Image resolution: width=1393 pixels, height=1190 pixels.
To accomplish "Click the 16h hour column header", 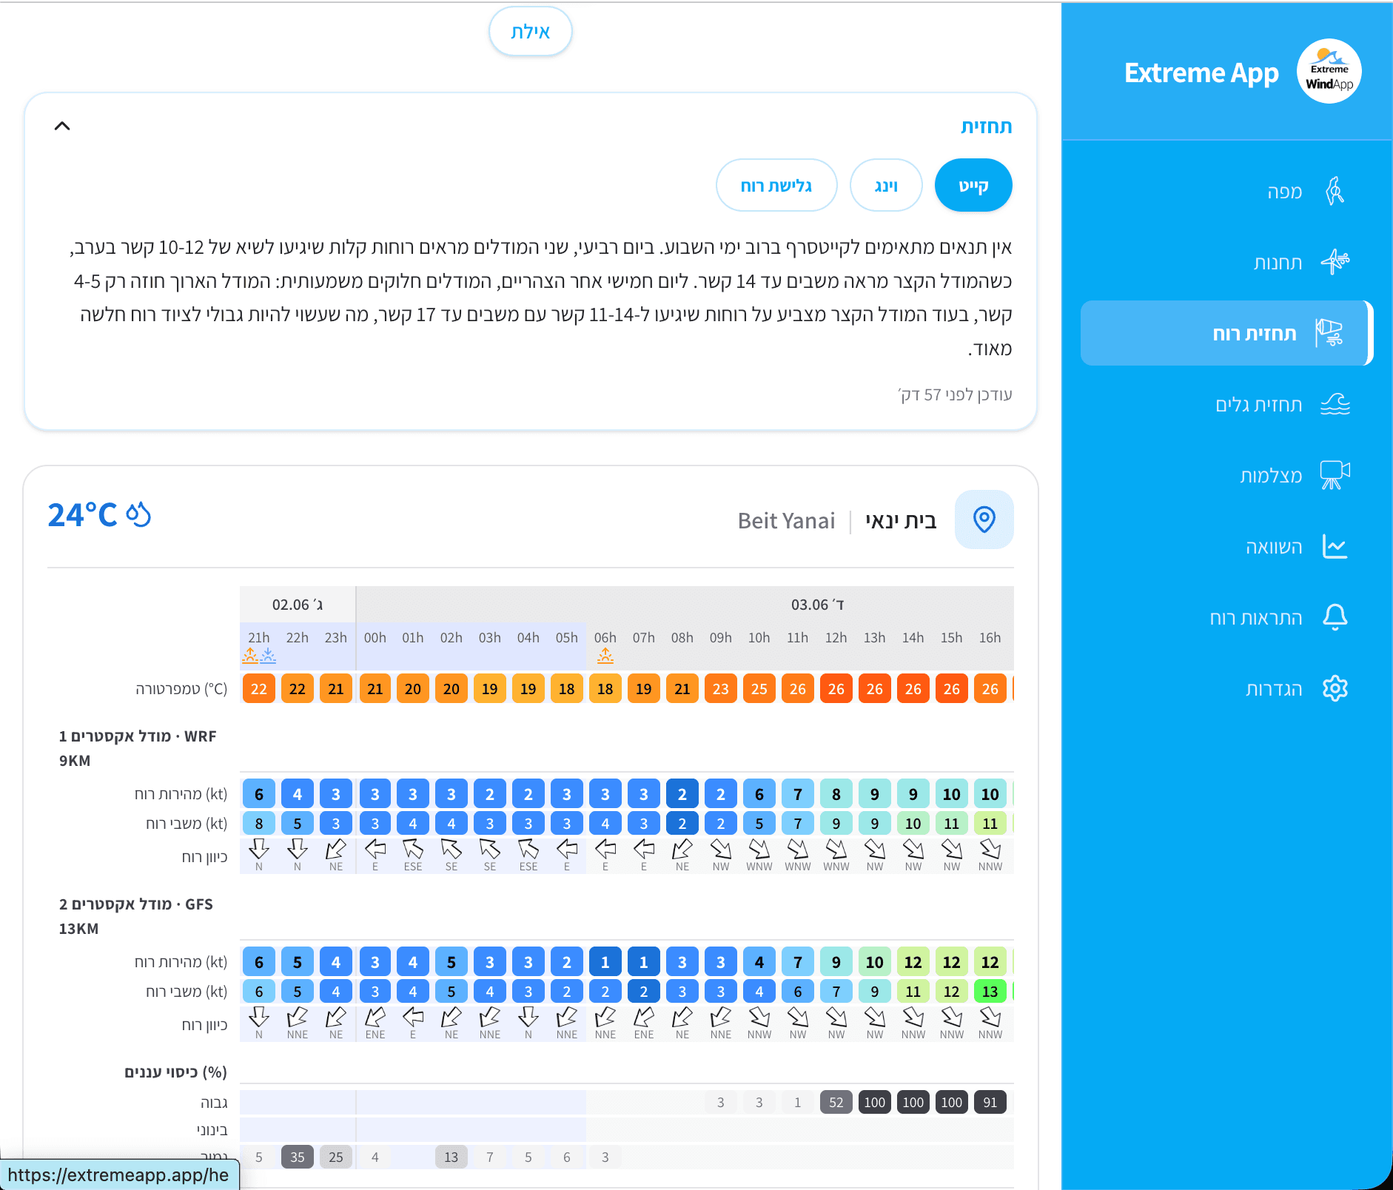I will pos(990,637).
